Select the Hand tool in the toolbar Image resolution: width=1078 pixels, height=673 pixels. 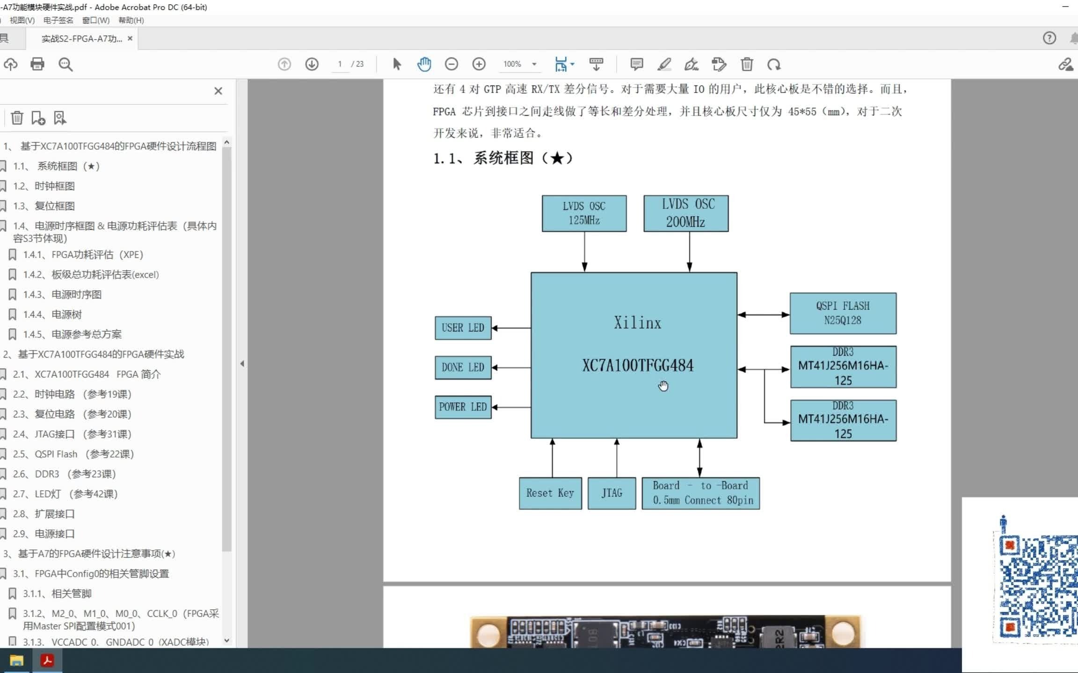click(424, 64)
